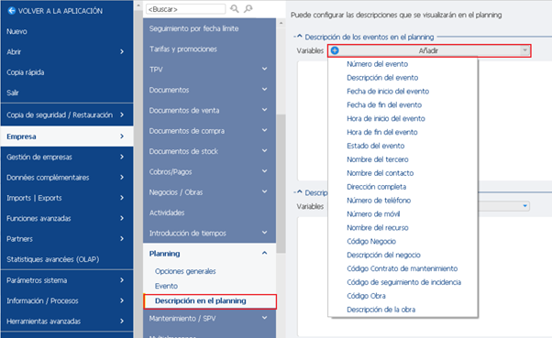
Task: Expand Documentos de compra
Action: 264,130
